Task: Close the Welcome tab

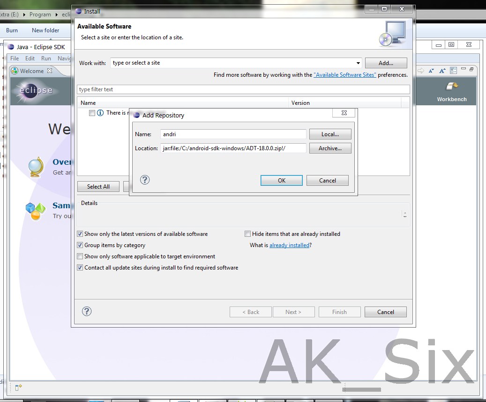Action: [50, 71]
